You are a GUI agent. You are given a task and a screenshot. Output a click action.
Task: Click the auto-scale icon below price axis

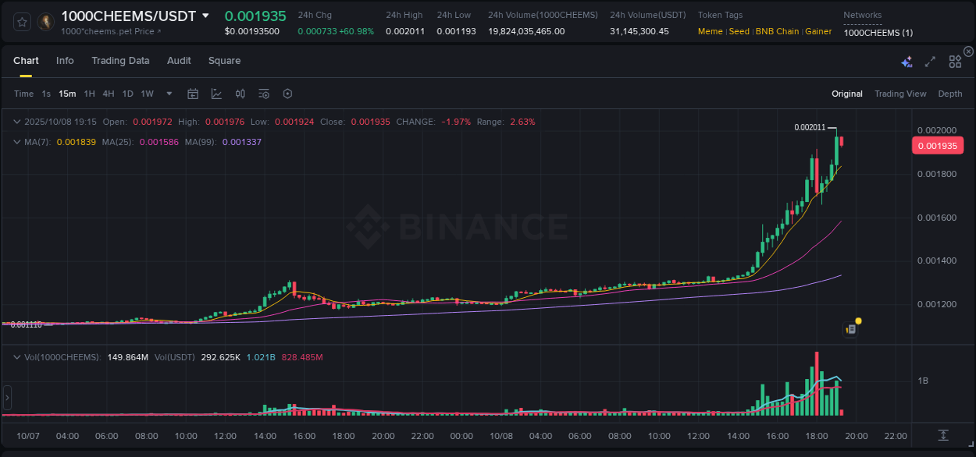point(942,437)
